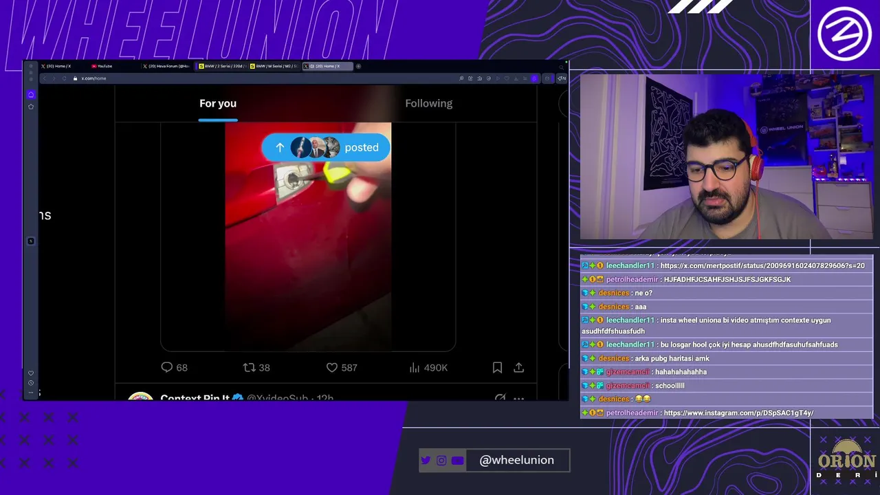Open the '(20) Hava Forum' browser tab

[x=168, y=66]
